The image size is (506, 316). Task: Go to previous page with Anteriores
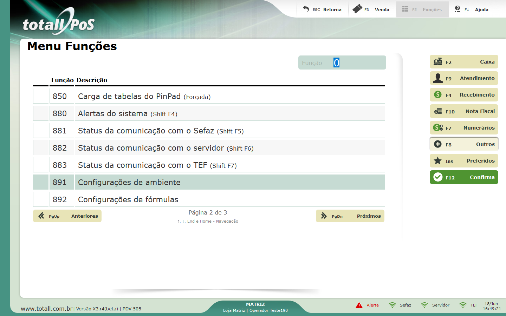click(67, 216)
